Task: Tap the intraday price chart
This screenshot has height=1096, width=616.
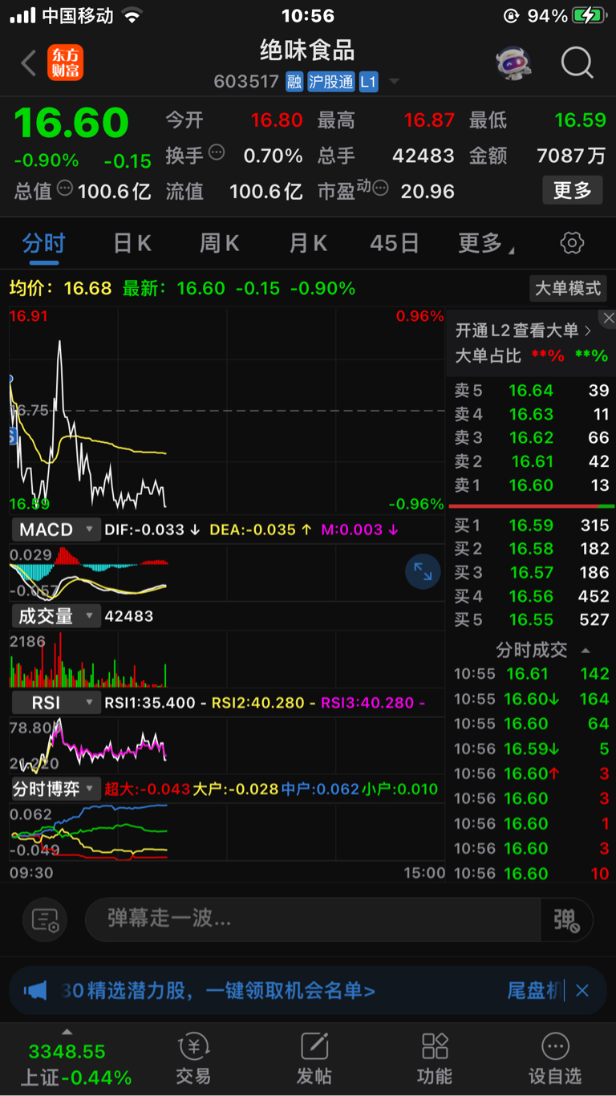Action: [x=227, y=409]
